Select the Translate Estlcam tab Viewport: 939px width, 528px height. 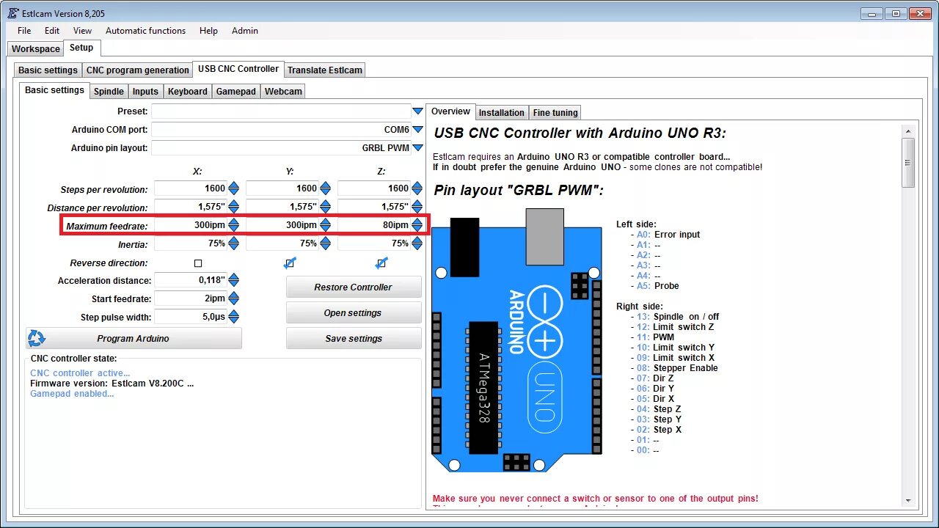click(x=325, y=70)
